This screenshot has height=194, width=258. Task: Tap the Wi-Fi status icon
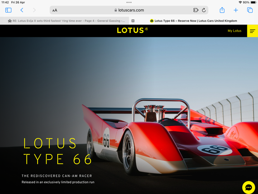[240, 2]
